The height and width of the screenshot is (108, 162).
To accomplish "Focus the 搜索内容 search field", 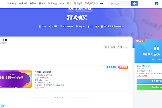I will pos(120,4).
